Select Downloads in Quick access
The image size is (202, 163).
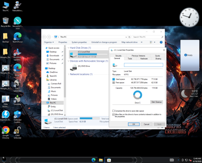(x=55, y=56)
